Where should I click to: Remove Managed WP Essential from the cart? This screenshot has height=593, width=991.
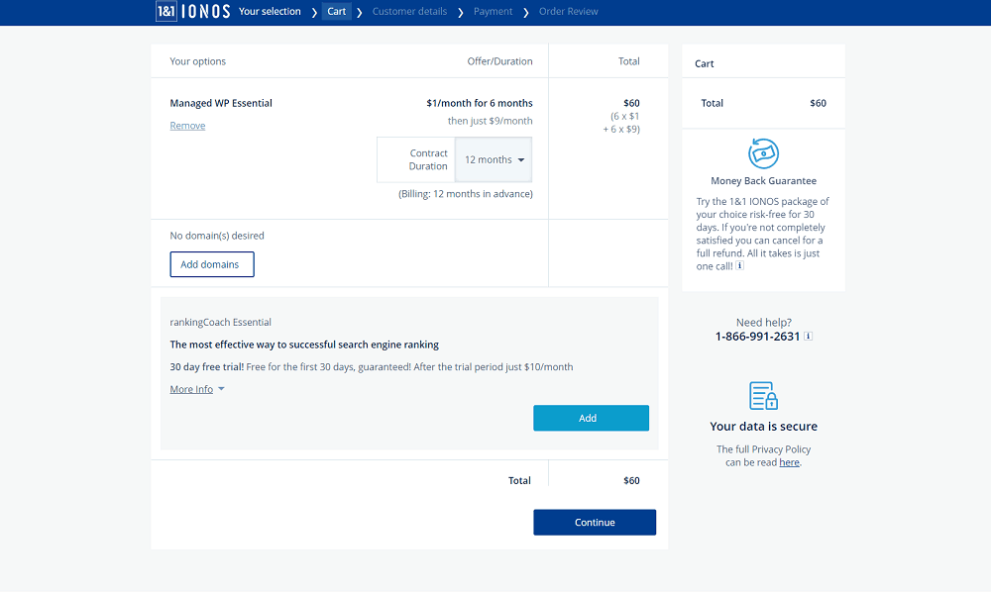(x=187, y=126)
